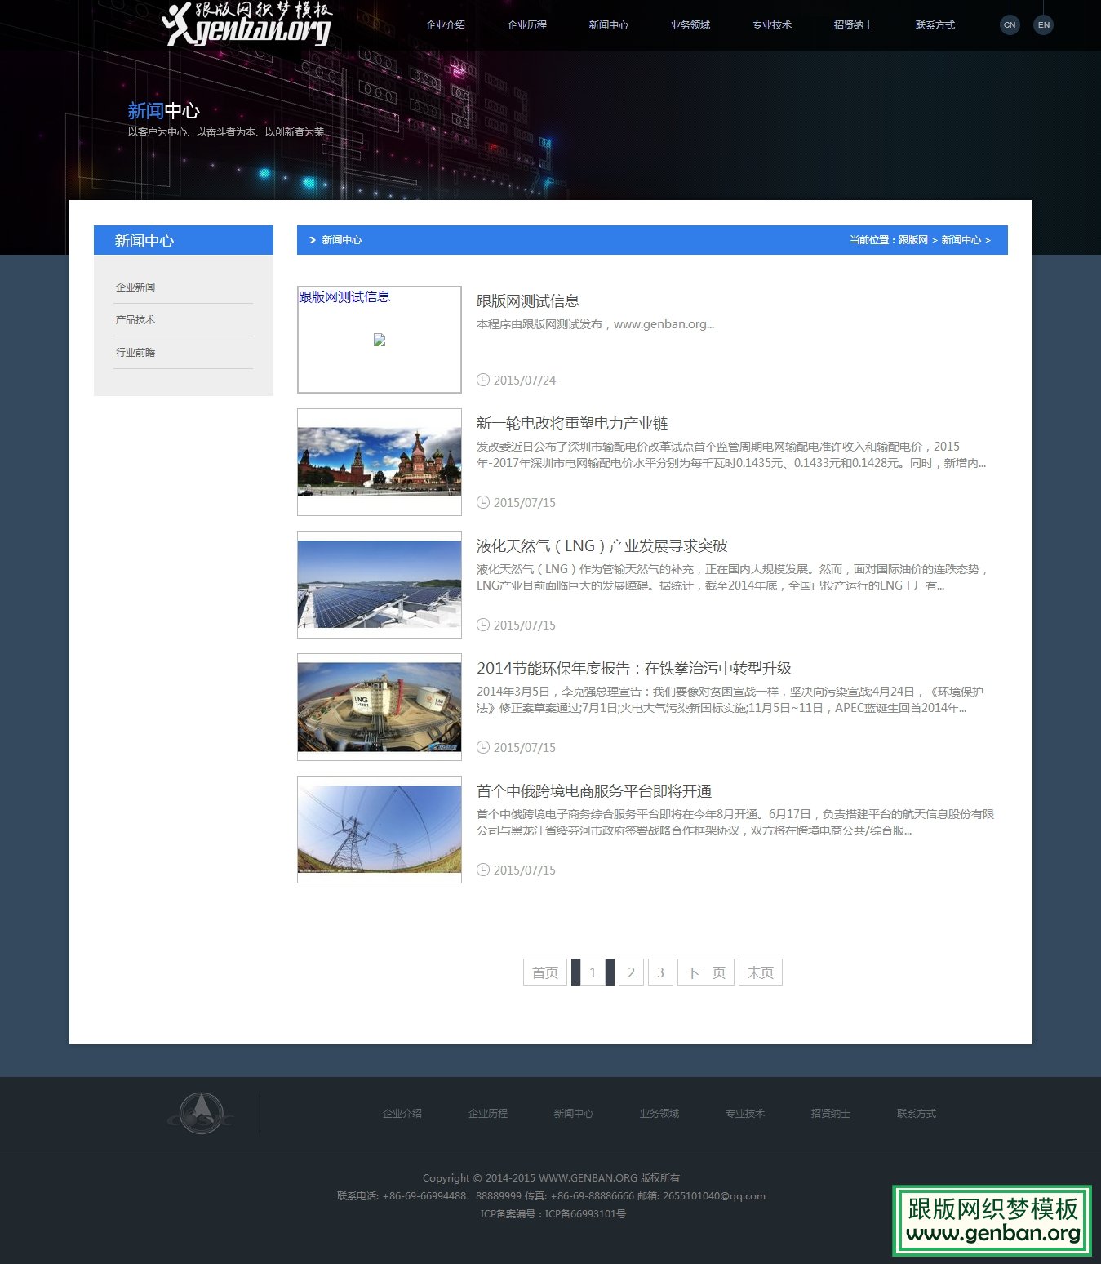Click the breadcrumb arrow before 新闻中心

click(311, 240)
